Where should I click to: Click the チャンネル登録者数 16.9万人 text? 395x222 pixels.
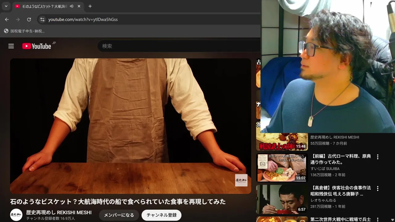51,218
